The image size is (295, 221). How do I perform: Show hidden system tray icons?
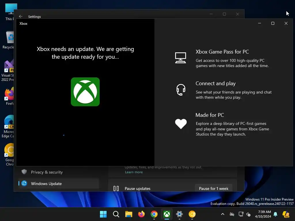coord(223,214)
